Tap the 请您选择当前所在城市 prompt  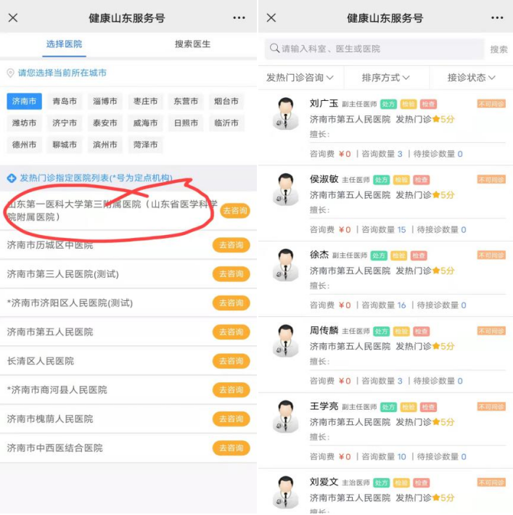point(62,73)
